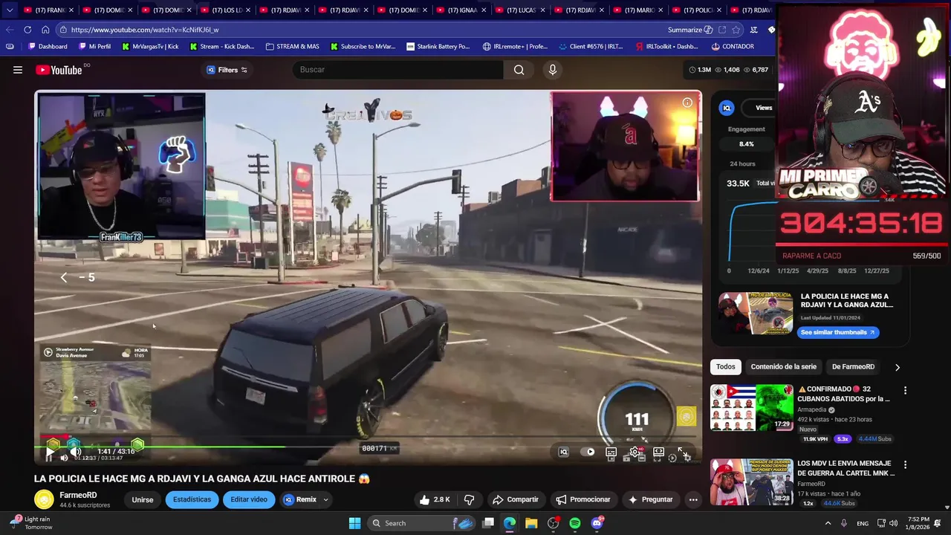The image size is (951, 535).
Task: Open the Editar video button
Action: pos(249,499)
